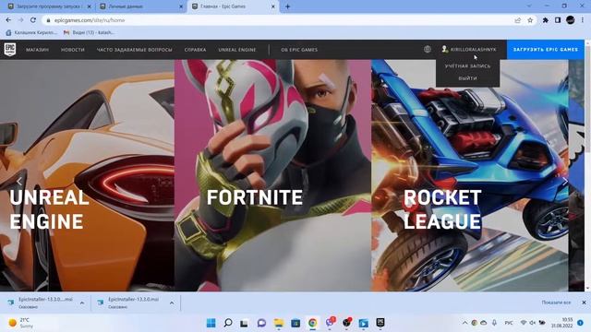Open the Калашник Кирилл bookmark
591x332 pixels.
(31, 33)
